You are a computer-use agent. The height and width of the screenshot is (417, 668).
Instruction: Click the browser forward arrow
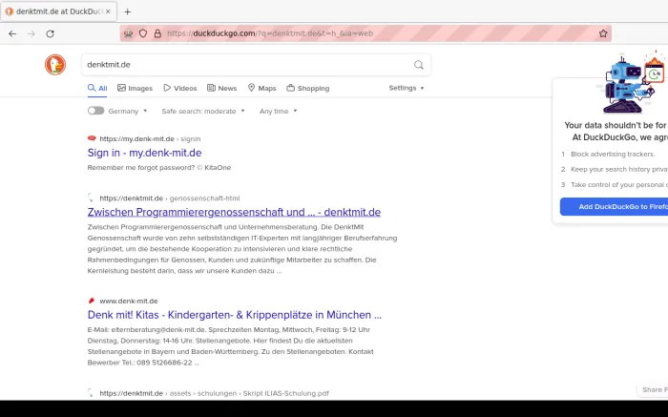[31, 33]
